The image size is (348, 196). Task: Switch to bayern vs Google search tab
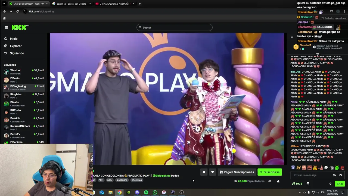pos(71,4)
